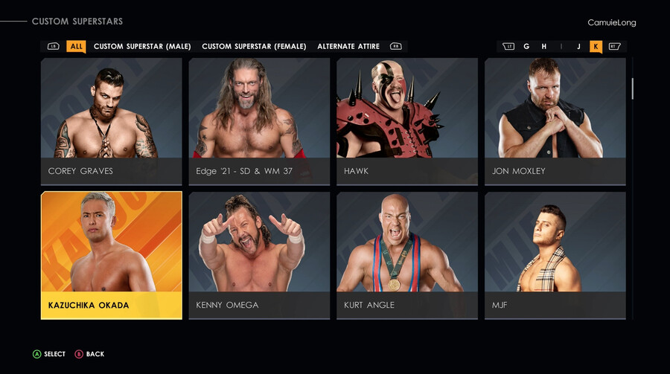670x374 pixels.
Task: Pick the MJF superstar card
Action: (555, 255)
